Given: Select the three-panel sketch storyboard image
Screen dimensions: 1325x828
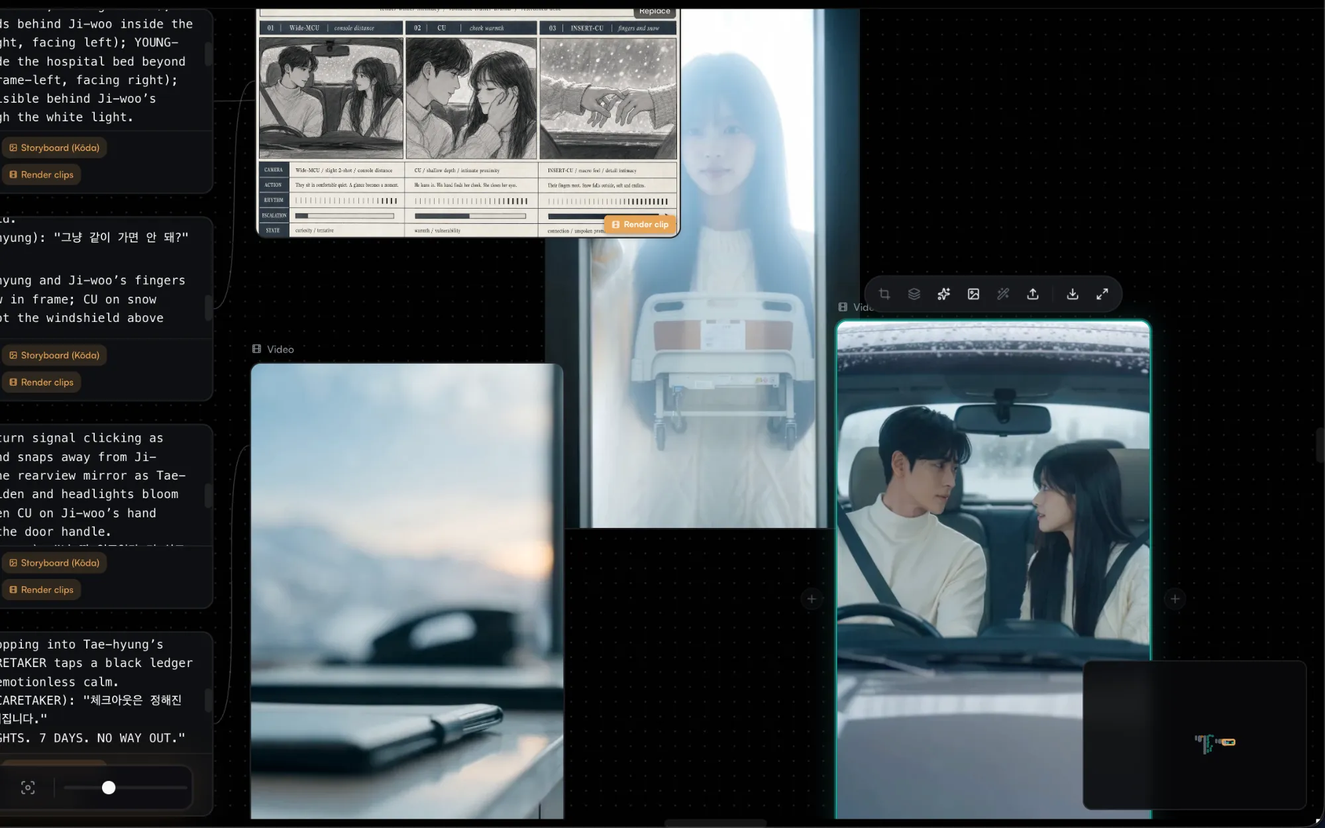Looking at the screenshot, I should click(x=468, y=123).
